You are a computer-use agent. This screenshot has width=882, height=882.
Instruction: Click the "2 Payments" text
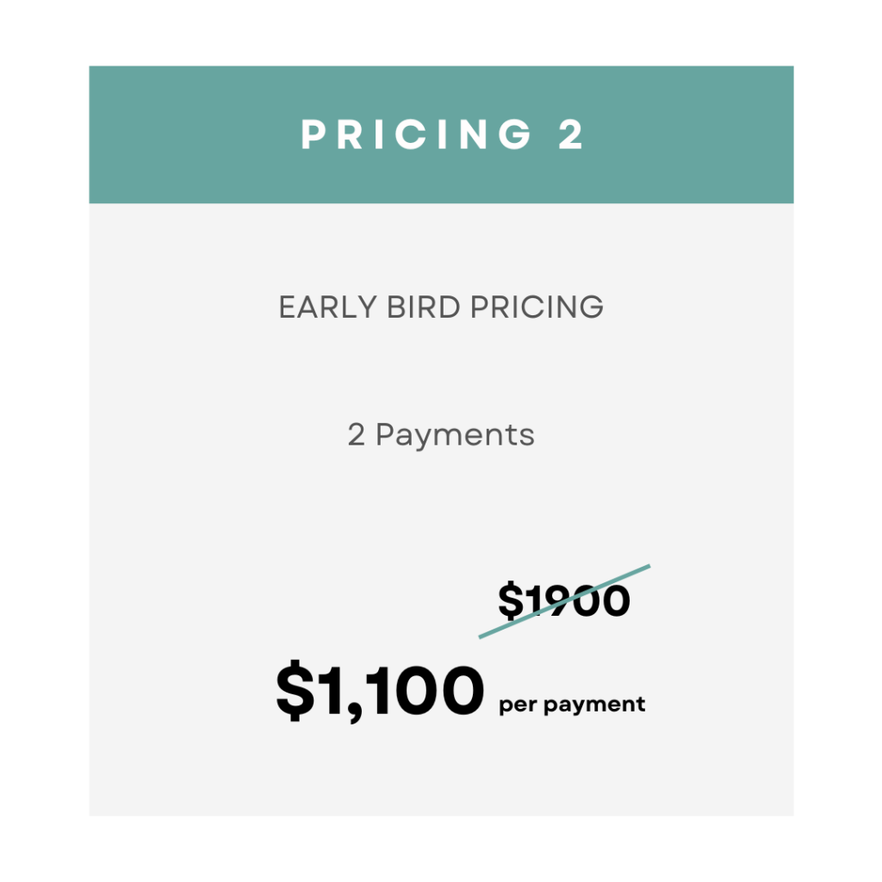[441, 435]
